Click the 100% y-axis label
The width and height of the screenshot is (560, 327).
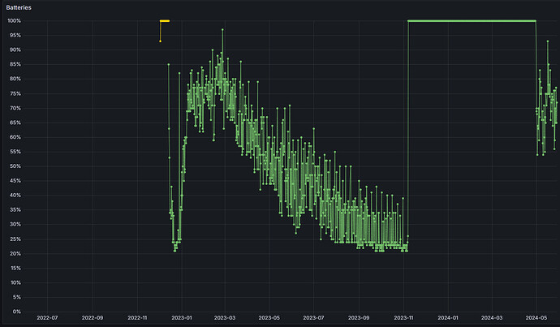(x=15, y=21)
